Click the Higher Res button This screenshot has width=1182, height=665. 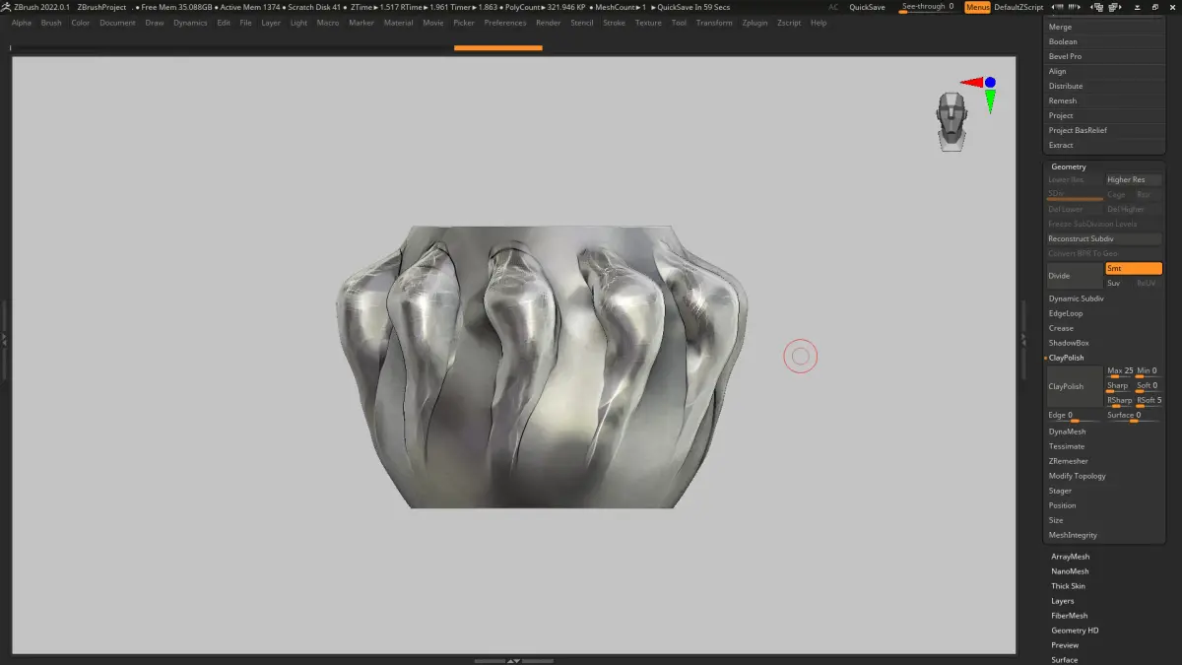coord(1134,180)
